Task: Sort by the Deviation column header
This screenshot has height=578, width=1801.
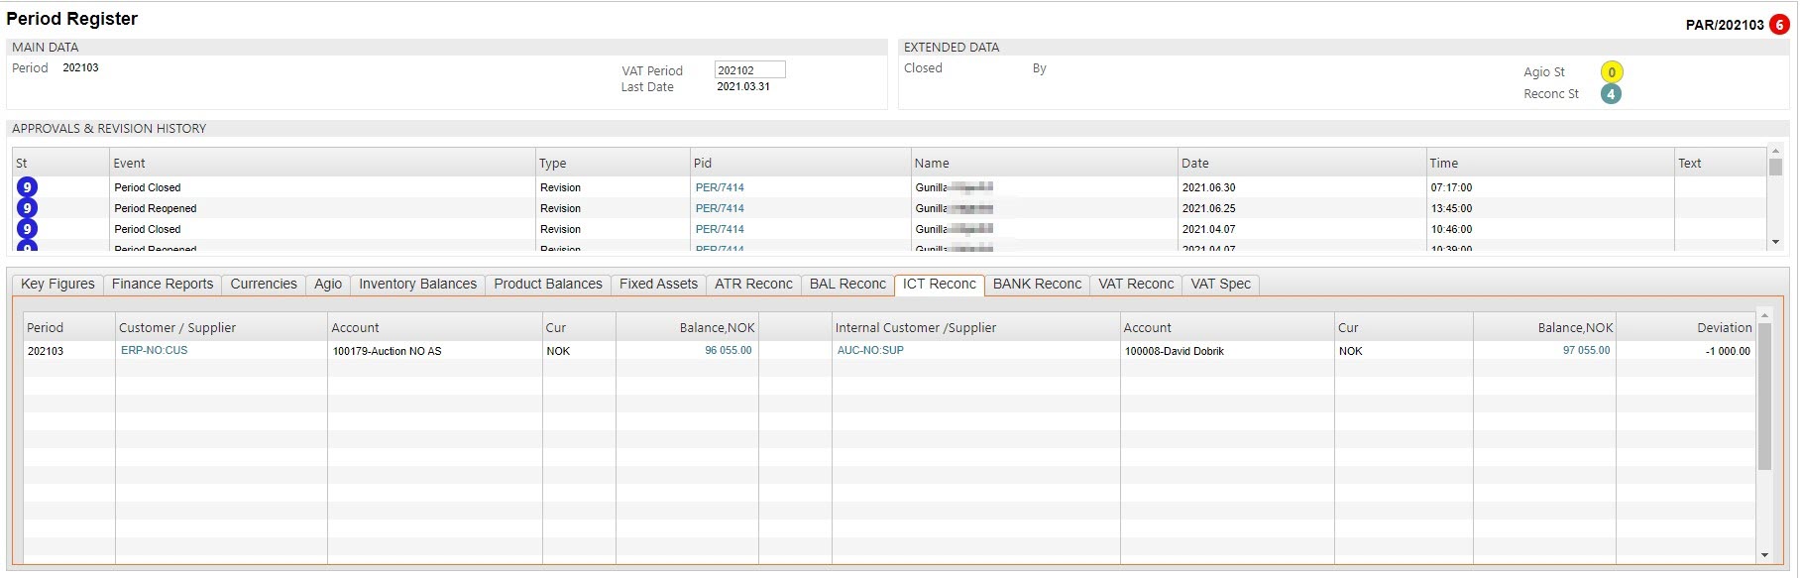Action: point(1724,328)
